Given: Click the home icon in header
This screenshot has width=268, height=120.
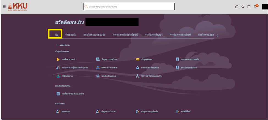Looking at the screenshot, I should point(237,7).
